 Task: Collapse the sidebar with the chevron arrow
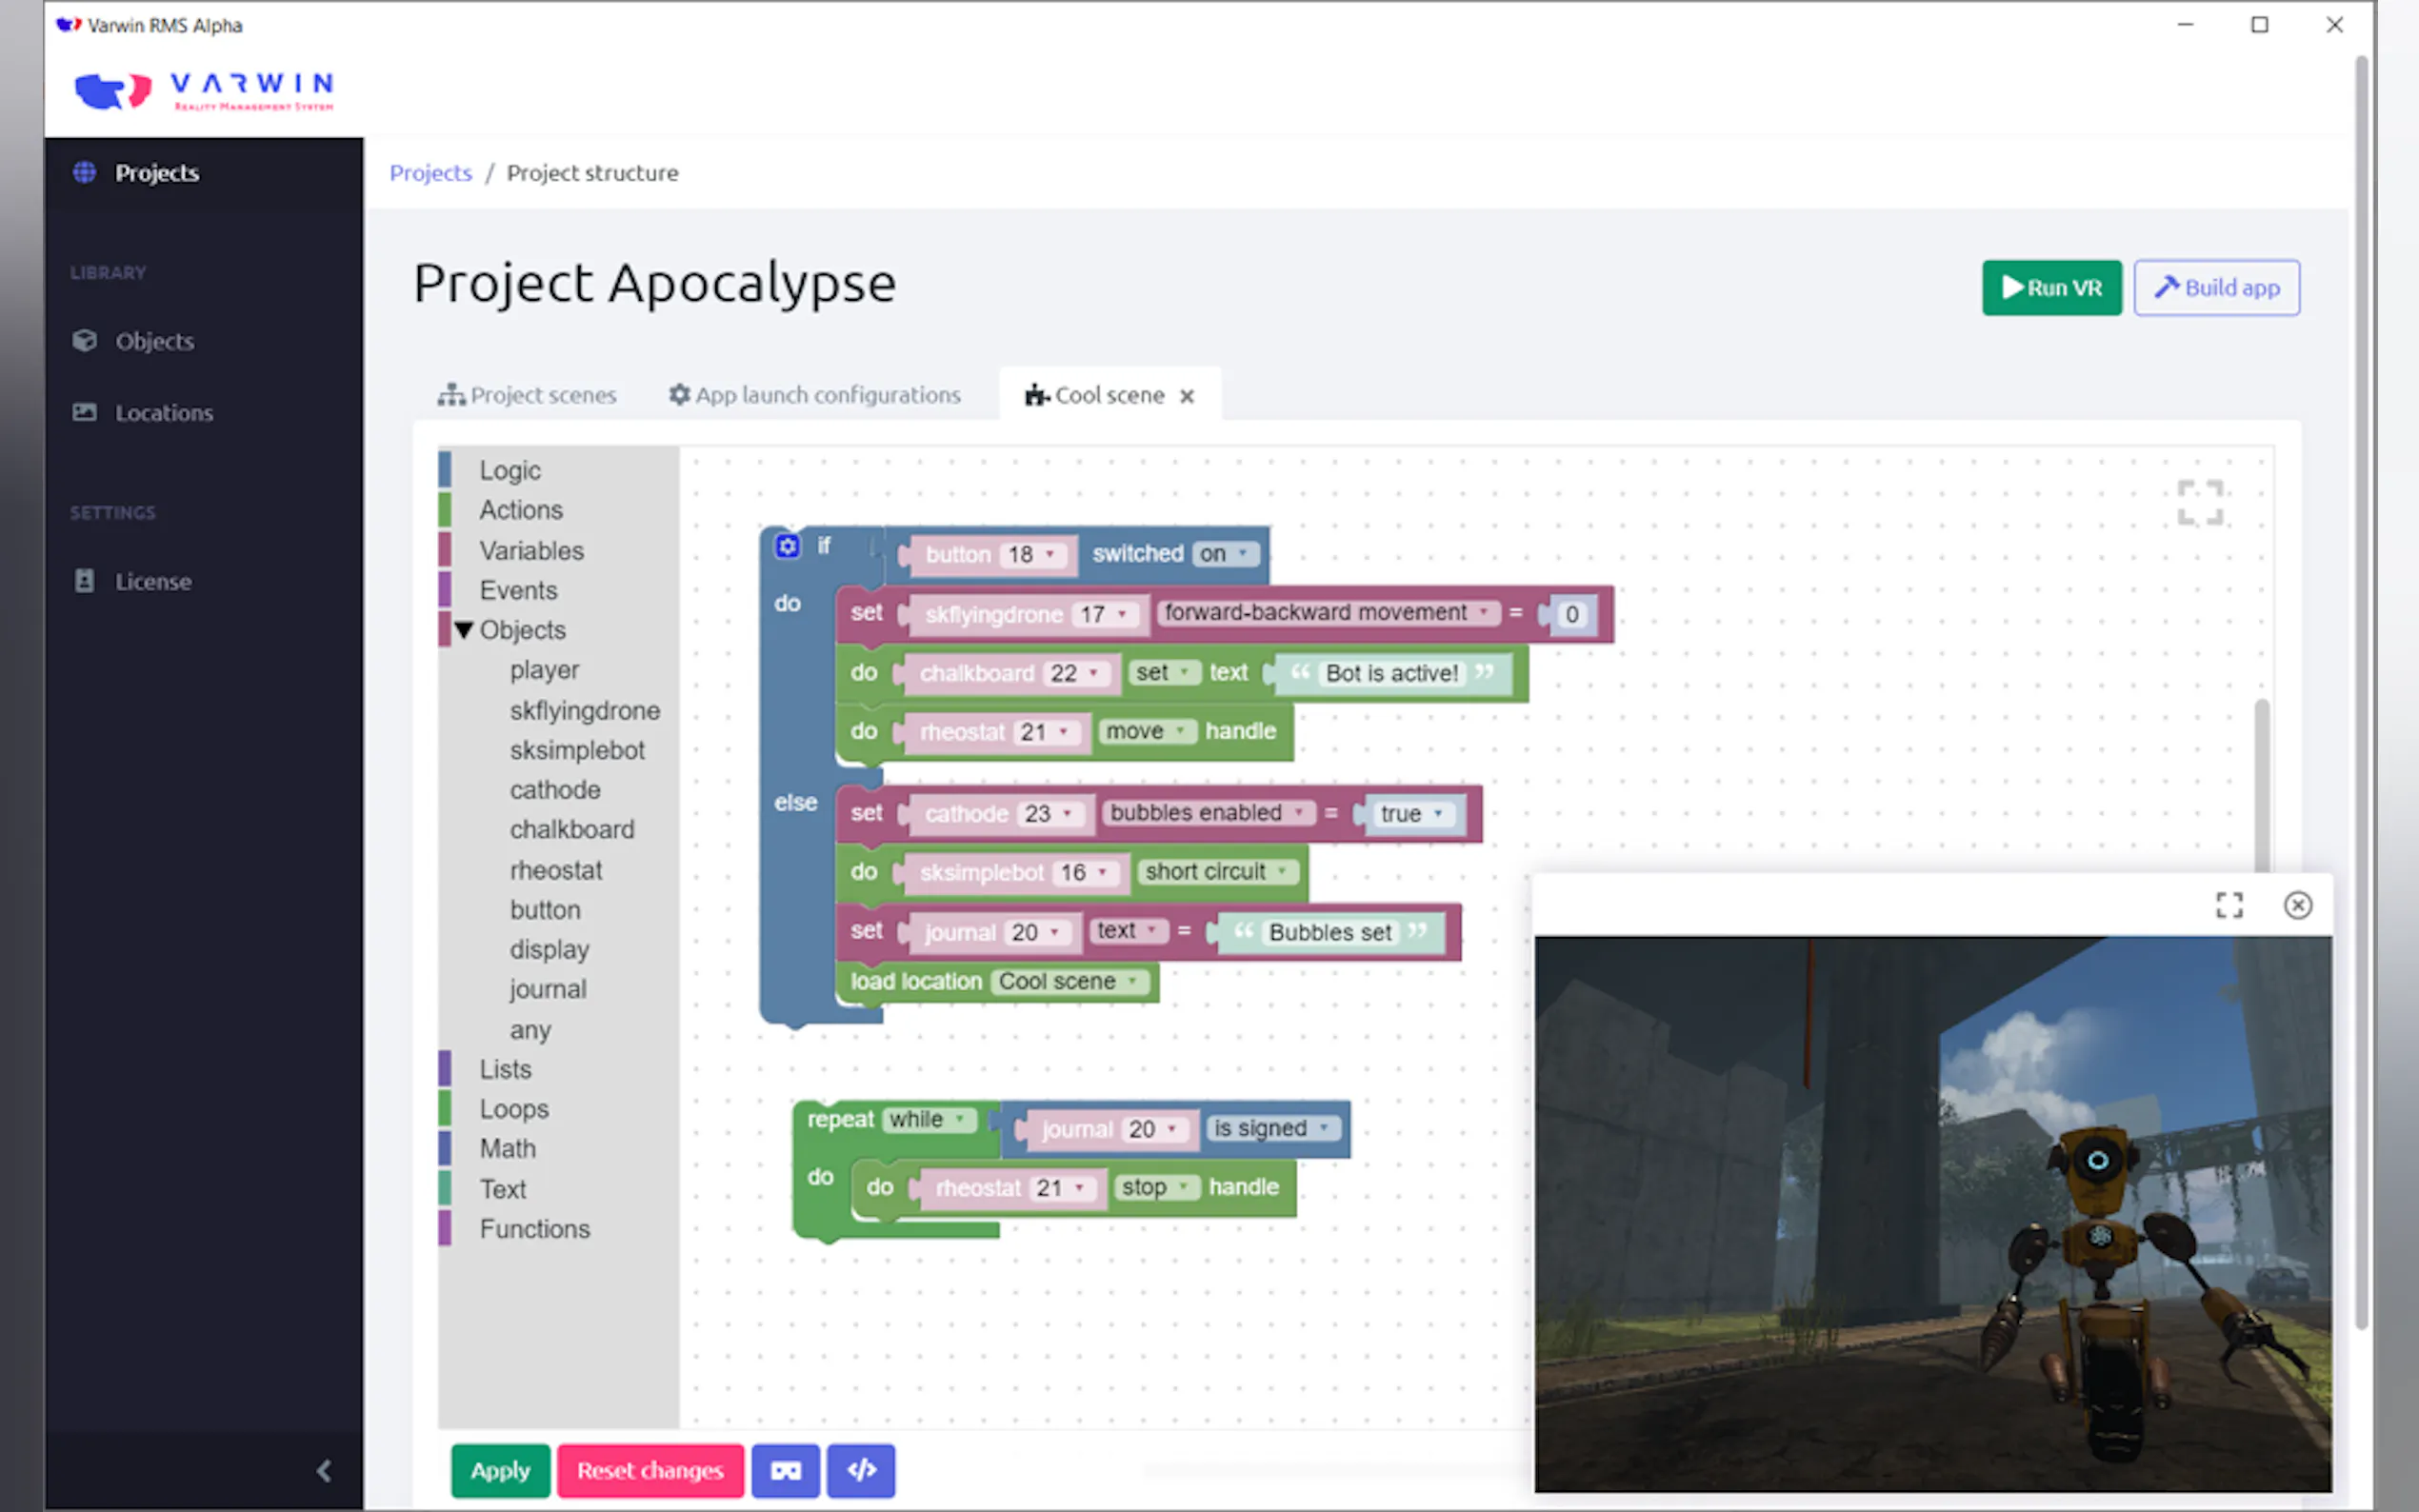click(324, 1470)
